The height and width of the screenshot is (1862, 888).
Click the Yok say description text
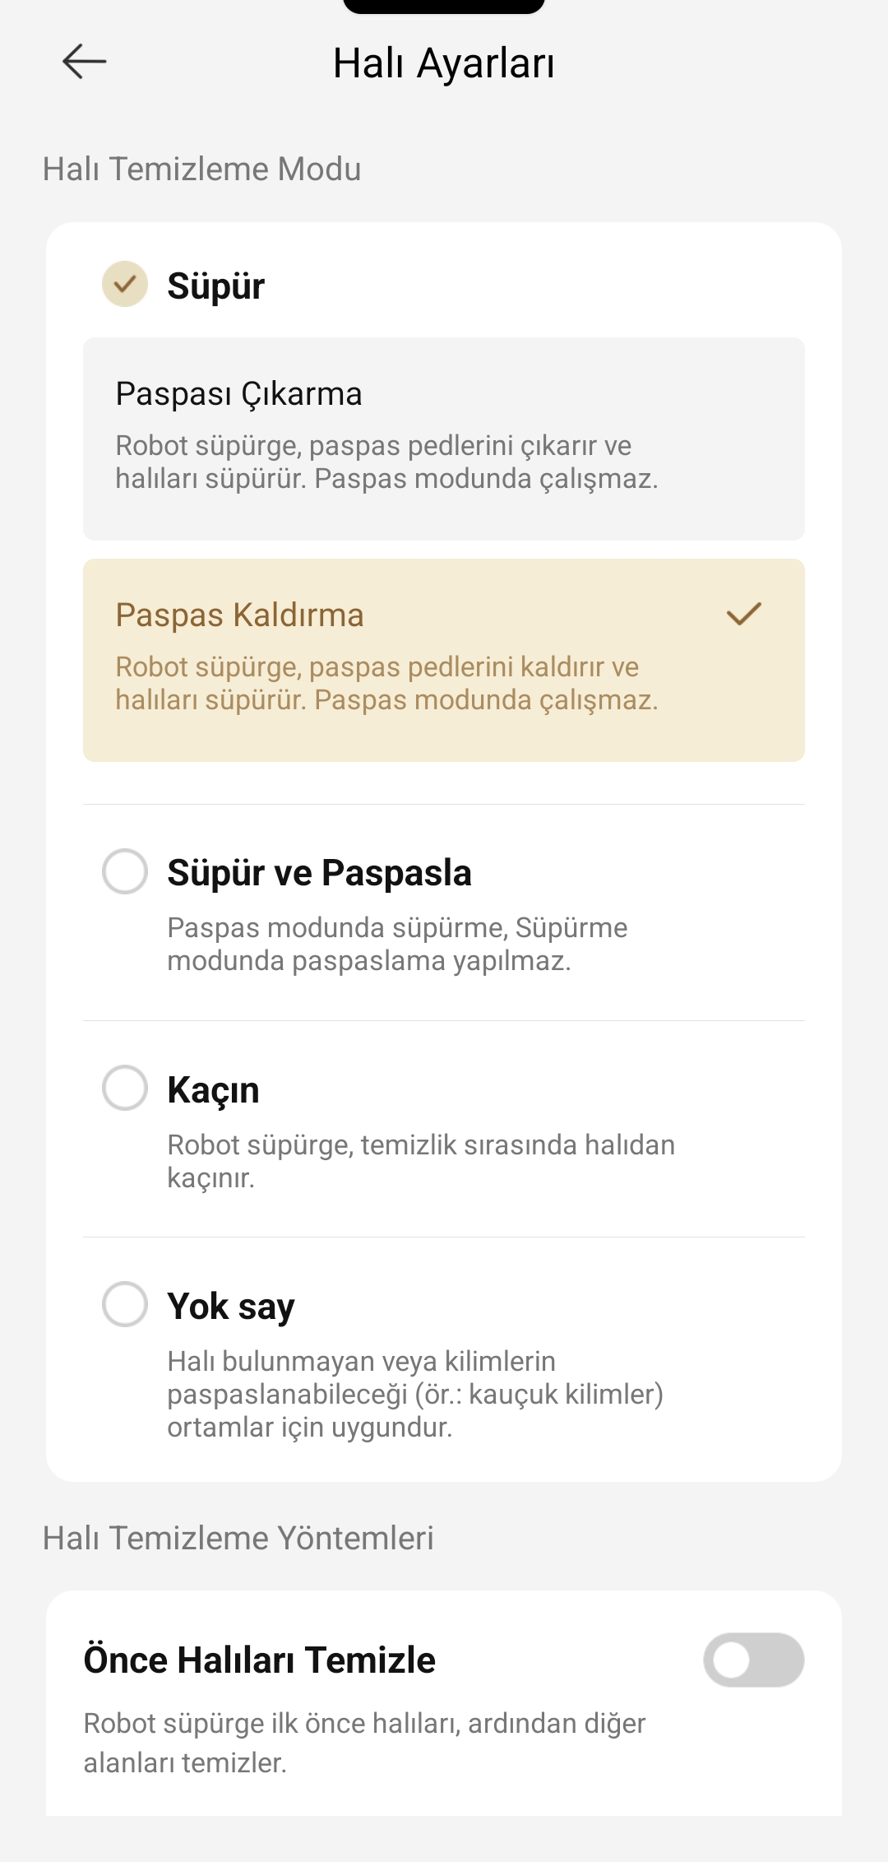pos(414,1394)
